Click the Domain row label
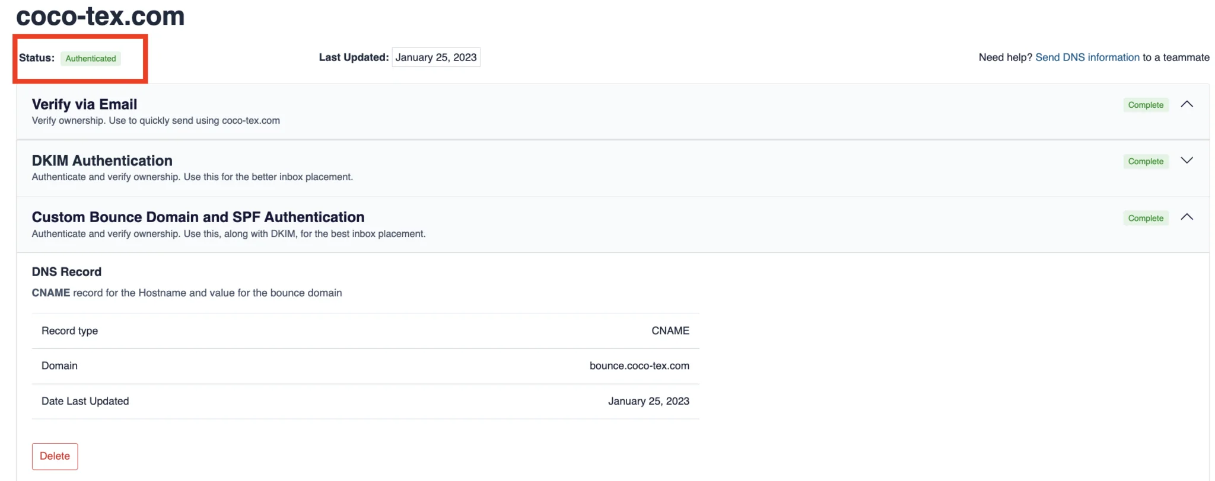 [x=59, y=365]
